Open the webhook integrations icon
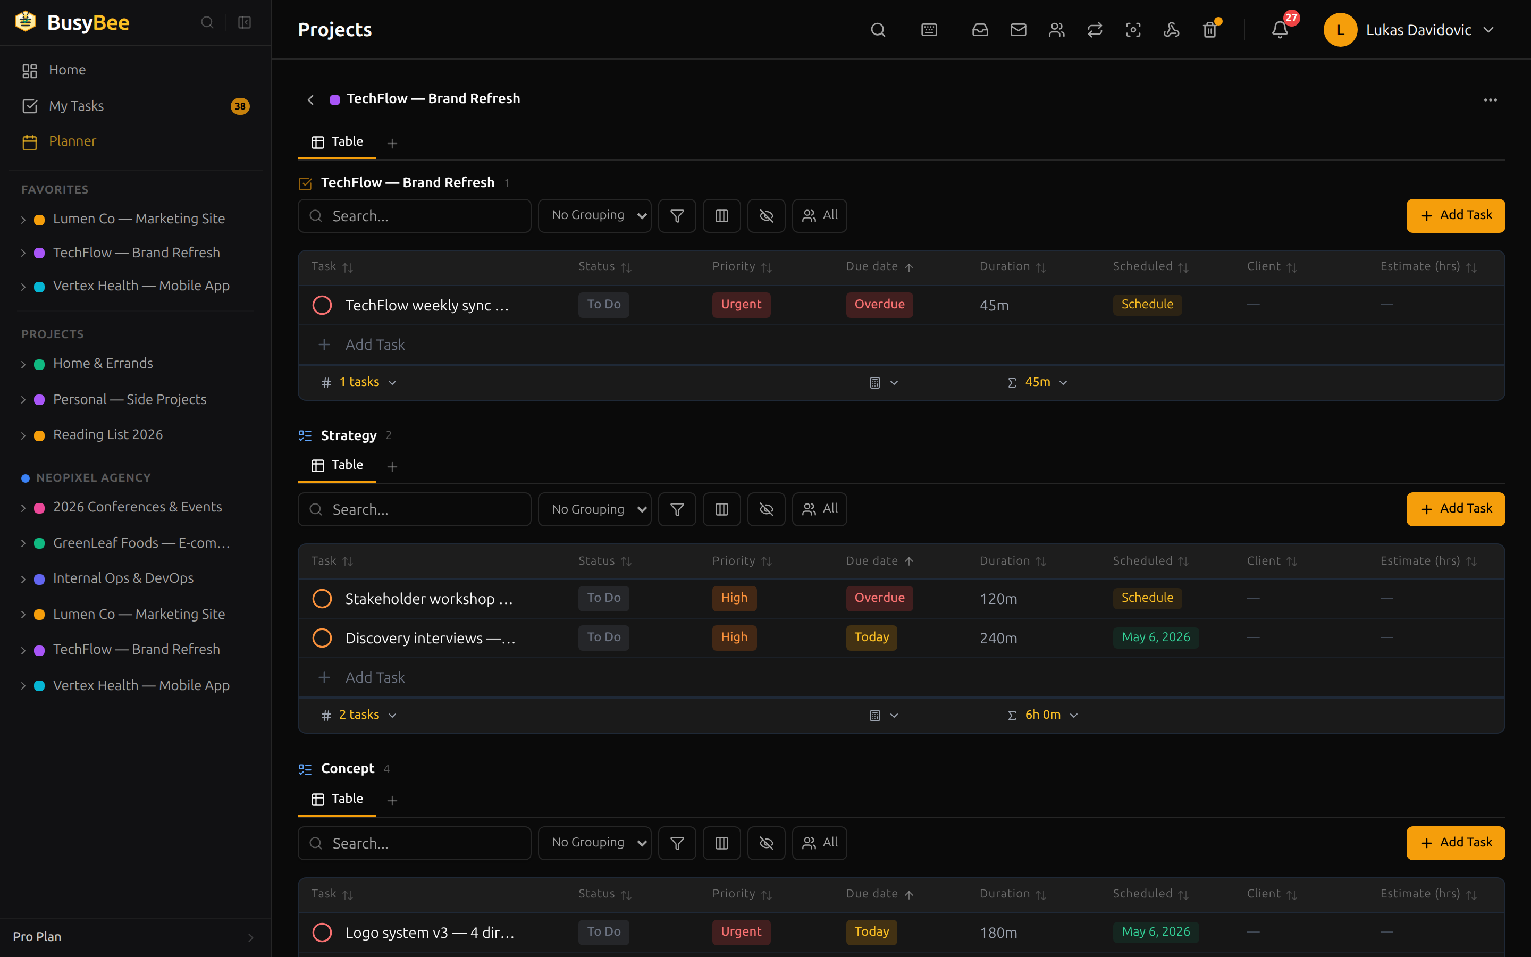This screenshot has width=1531, height=957. 1171,30
